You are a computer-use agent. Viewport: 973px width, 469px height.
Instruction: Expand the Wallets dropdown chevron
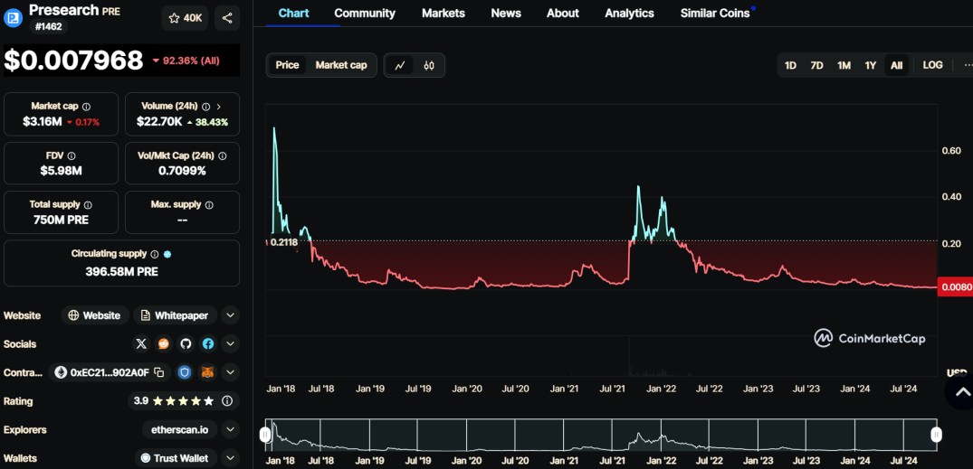click(230, 458)
